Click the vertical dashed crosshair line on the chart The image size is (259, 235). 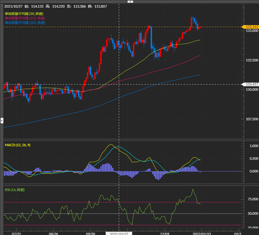pyautogui.click(x=119, y=85)
